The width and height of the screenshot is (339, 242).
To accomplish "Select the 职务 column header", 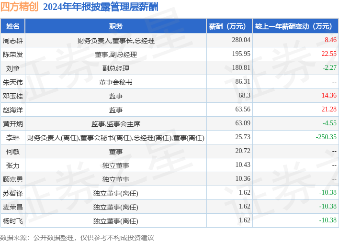I will click(116, 26).
